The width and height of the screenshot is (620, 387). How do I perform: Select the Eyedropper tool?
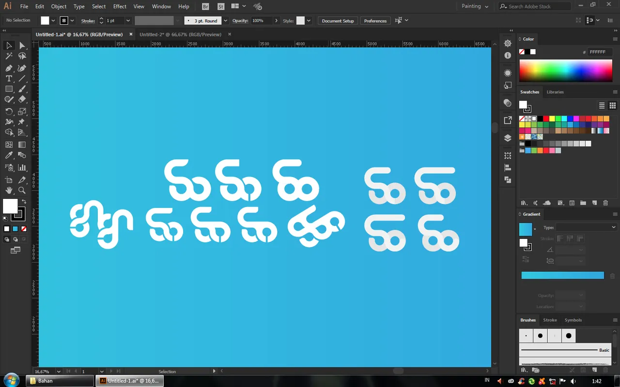click(x=9, y=155)
